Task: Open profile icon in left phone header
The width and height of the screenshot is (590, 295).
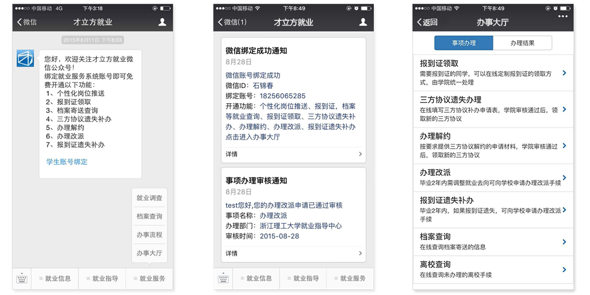Action: tap(162, 22)
